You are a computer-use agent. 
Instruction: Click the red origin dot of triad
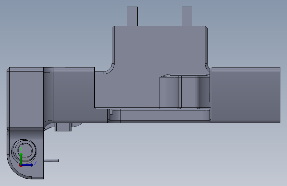pyautogui.click(x=21, y=165)
